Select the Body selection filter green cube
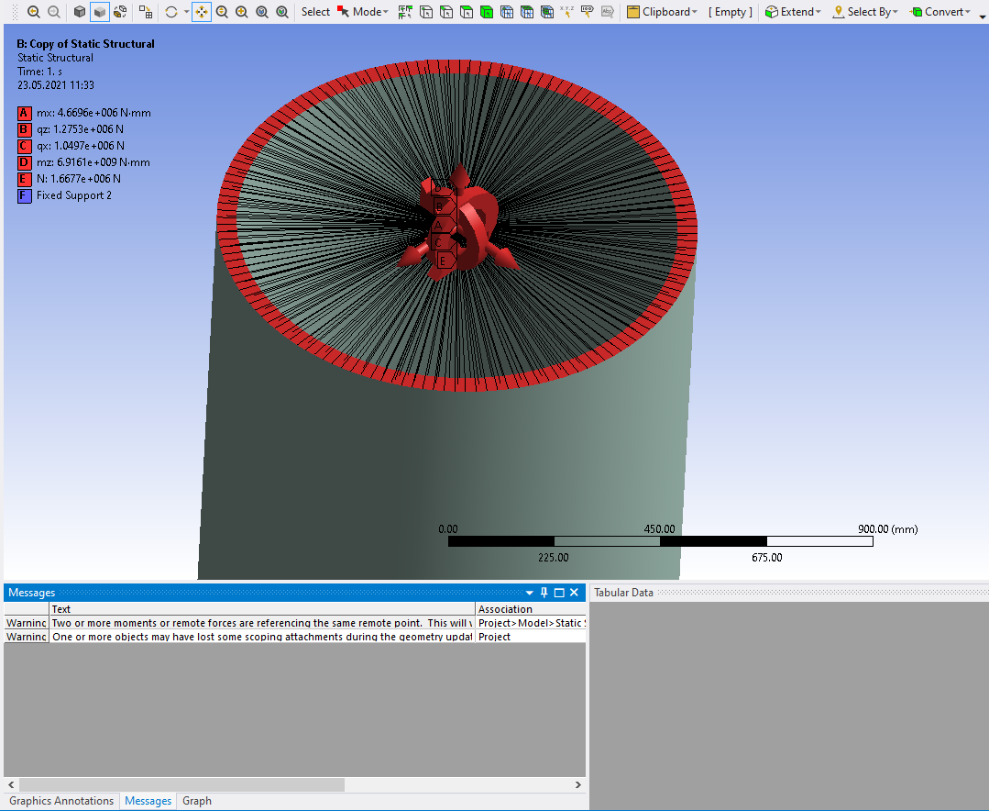Image resolution: width=989 pixels, height=811 pixels. (487, 12)
